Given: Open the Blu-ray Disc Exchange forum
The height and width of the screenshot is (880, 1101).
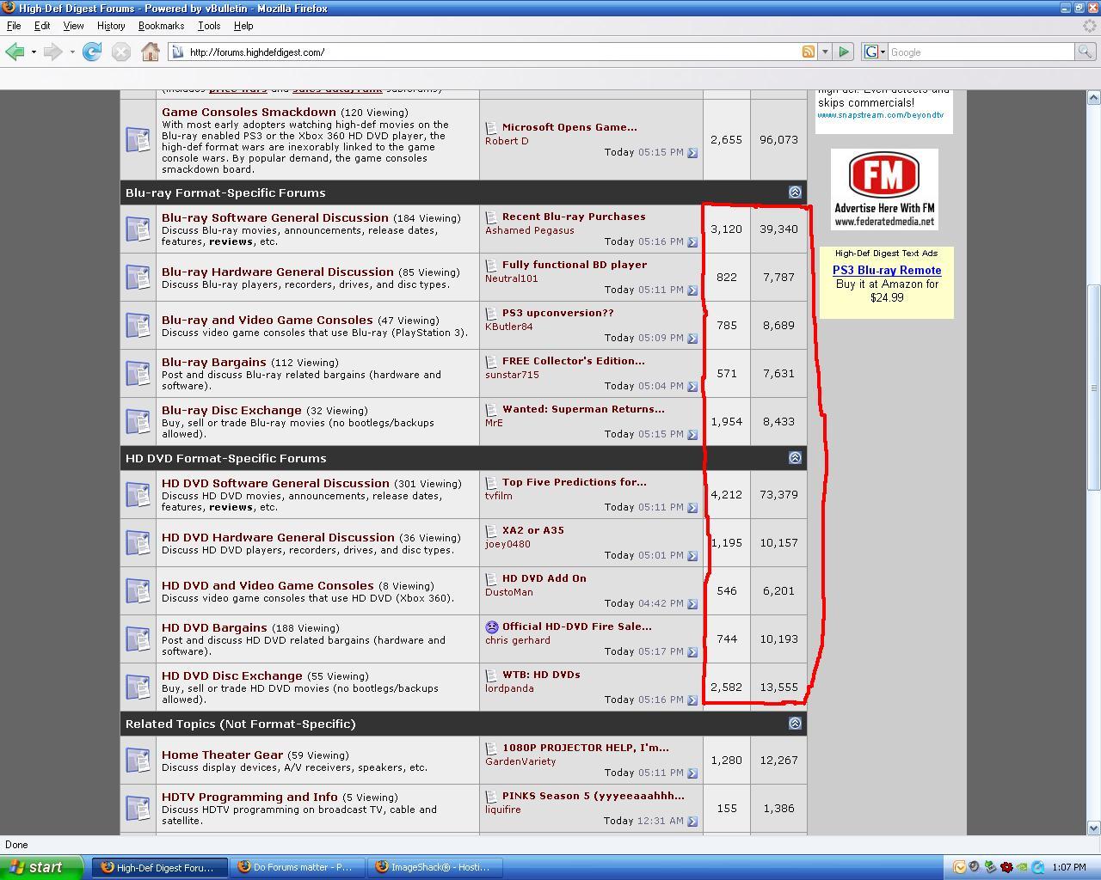Looking at the screenshot, I should point(231,410).
